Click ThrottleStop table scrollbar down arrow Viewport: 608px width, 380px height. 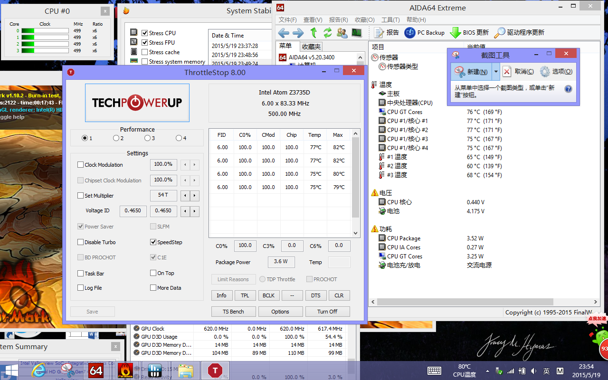[355, 233]
